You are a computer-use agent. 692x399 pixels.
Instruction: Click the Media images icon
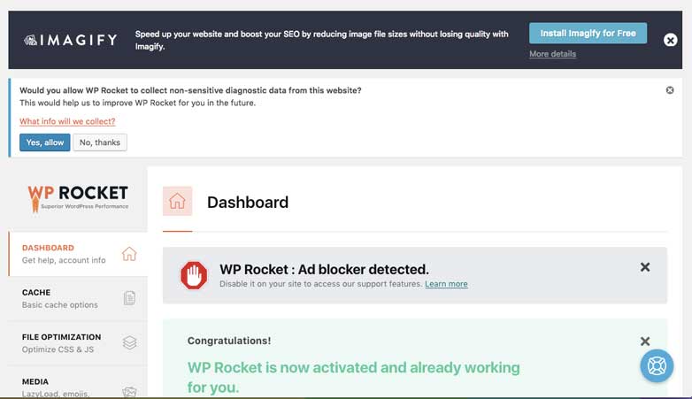pos(129,392)
